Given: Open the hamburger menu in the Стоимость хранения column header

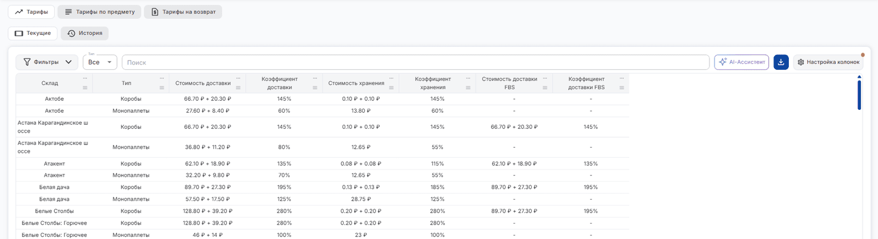Looking at the screenshot, I should coord(392,87).
